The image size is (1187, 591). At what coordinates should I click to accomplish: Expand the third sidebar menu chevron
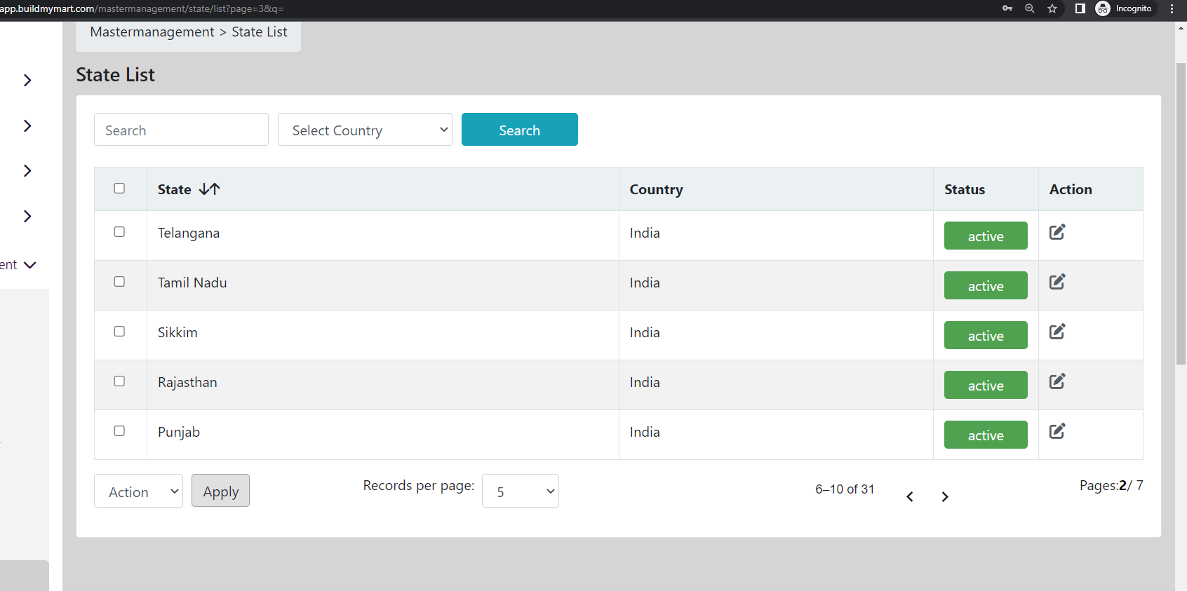coord(27,170)
